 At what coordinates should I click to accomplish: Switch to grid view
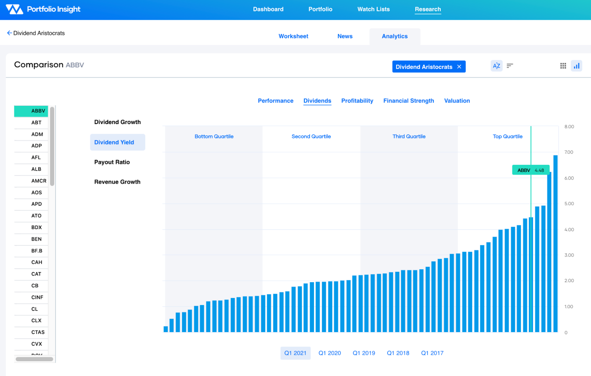pos(563,66)
